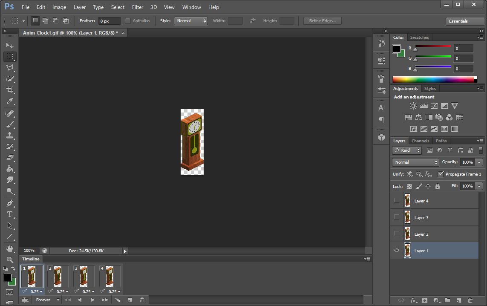Switch to the Paths tab

pos(441,141)
